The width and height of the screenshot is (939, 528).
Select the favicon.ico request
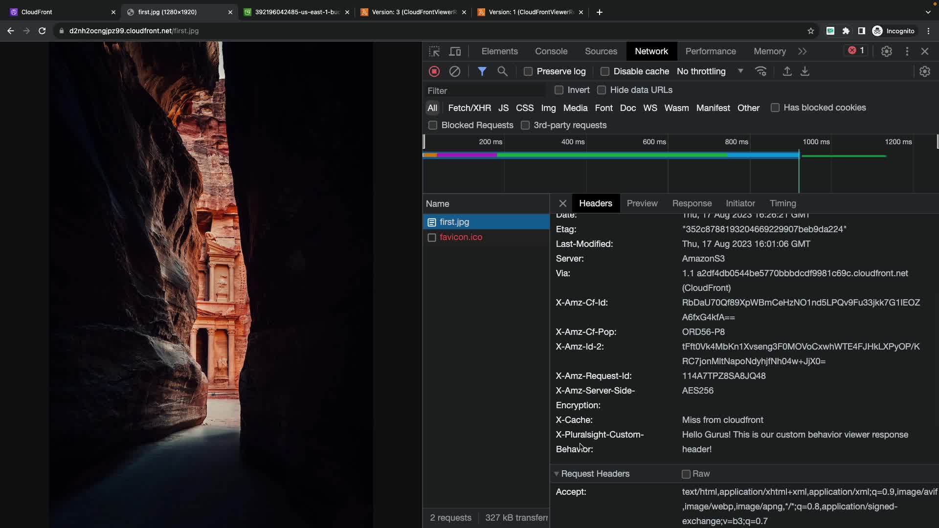click(x=461, y=237)
